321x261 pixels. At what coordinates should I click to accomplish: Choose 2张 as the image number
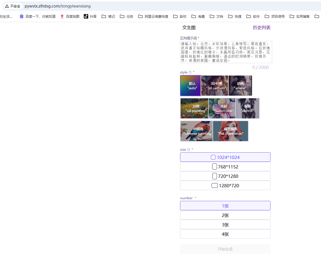[225, 215]
